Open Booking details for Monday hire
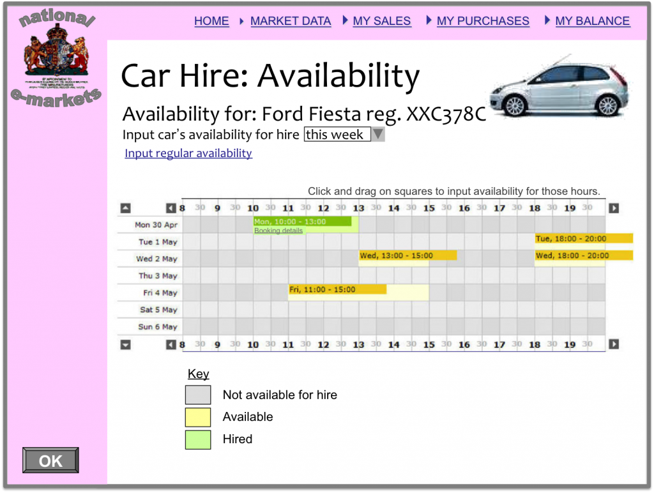 (x=278, y=231)
